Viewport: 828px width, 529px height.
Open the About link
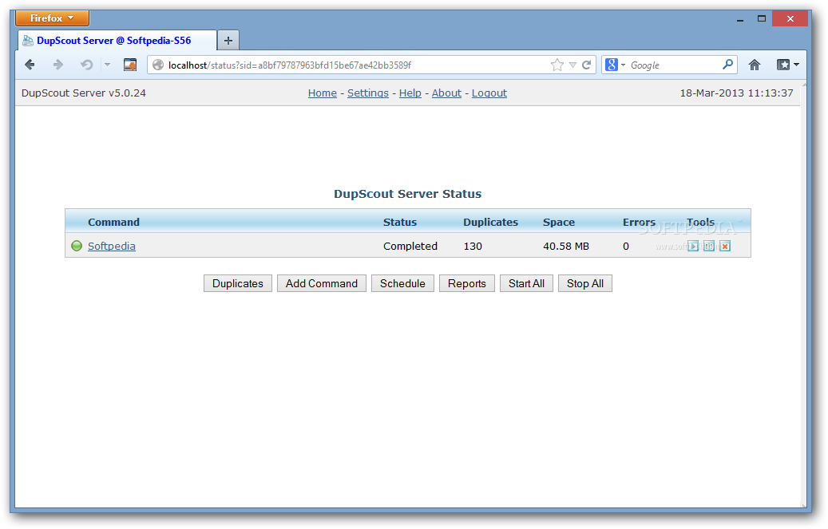coord(446,93)
